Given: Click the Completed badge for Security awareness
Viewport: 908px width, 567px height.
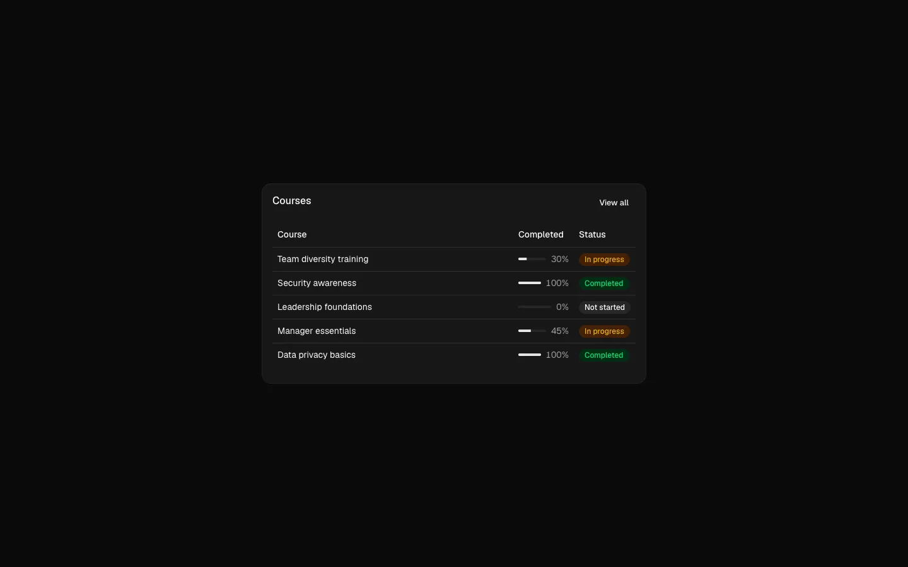Looking at the screenshot, I should coord(603,283).
